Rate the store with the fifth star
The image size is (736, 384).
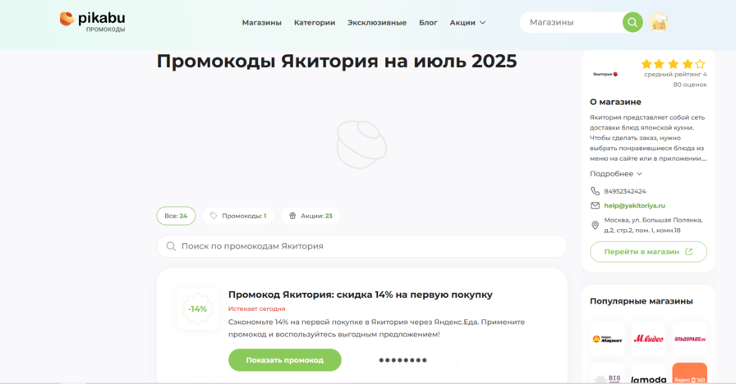point(701,64)
